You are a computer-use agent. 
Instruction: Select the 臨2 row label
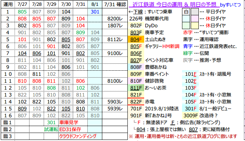pos(8,129)
